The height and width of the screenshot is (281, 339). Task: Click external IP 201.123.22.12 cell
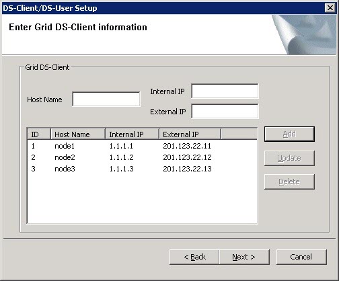[187, 157]
